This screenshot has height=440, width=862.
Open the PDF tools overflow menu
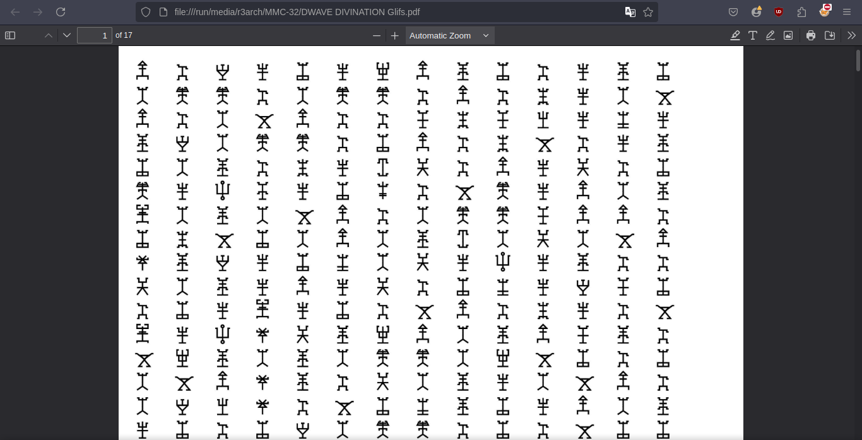click(851, 35)
